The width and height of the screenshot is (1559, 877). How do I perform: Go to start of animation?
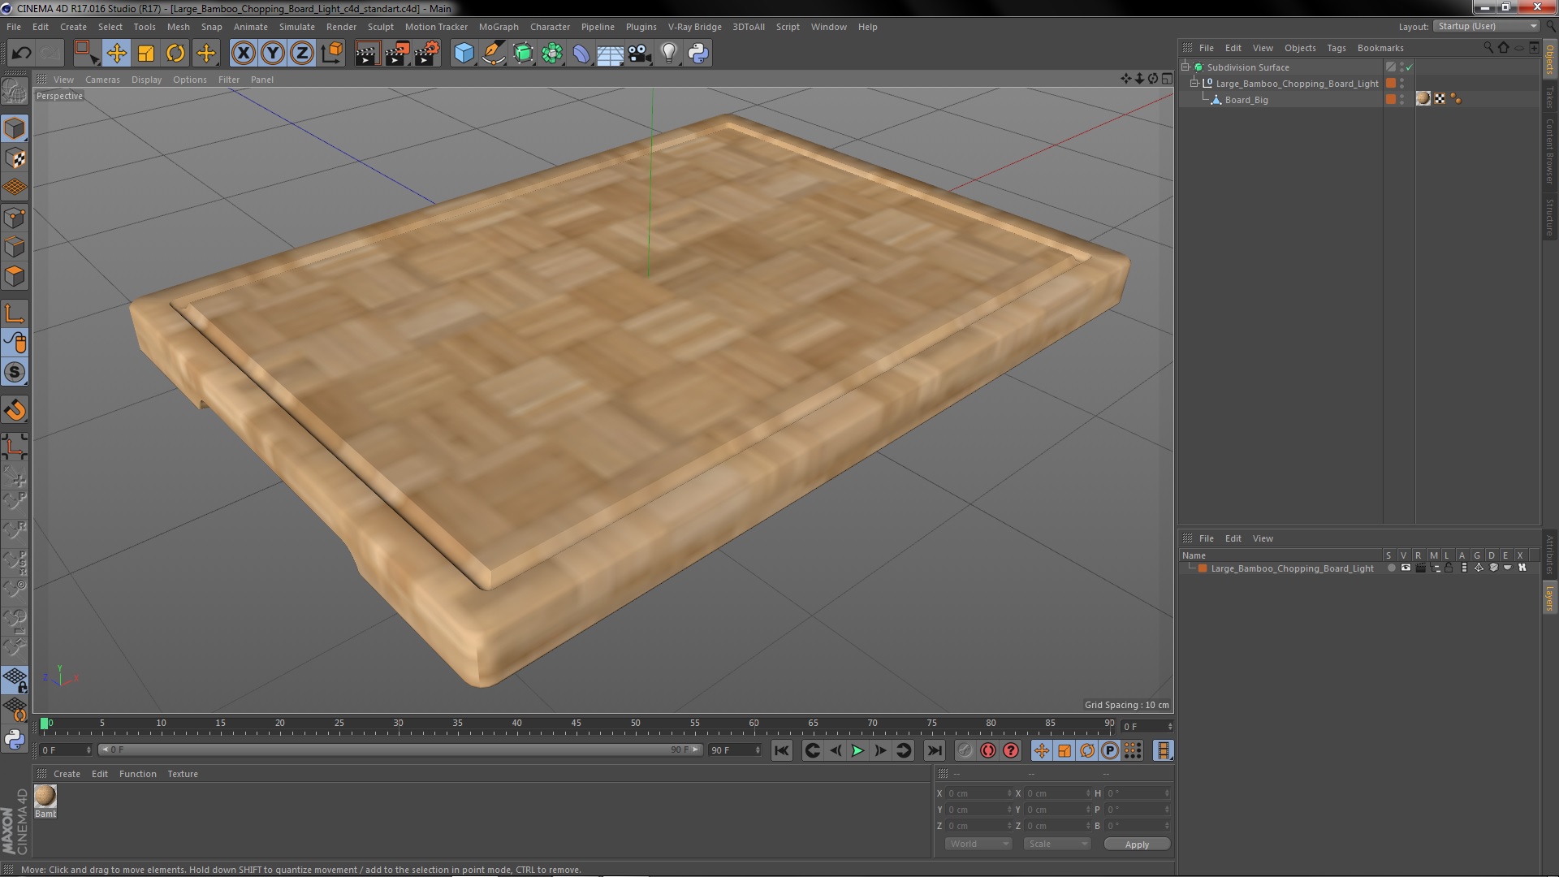(x=781, y=751)
